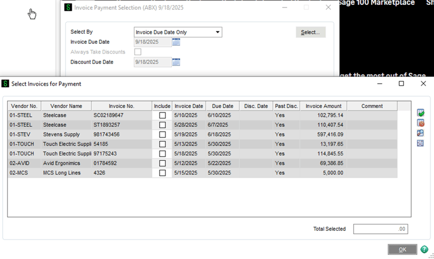Click the Due Date column header
This screenshot has width=434, height=259.
click(222, 106)
